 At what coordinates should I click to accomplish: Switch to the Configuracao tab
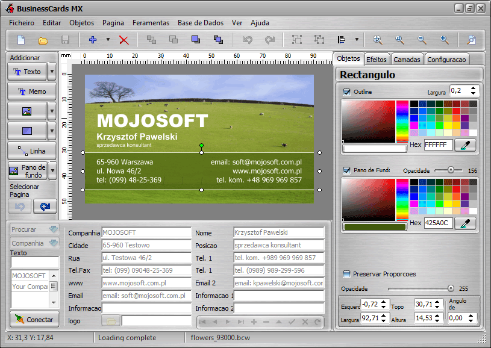[x=446, y=60]
